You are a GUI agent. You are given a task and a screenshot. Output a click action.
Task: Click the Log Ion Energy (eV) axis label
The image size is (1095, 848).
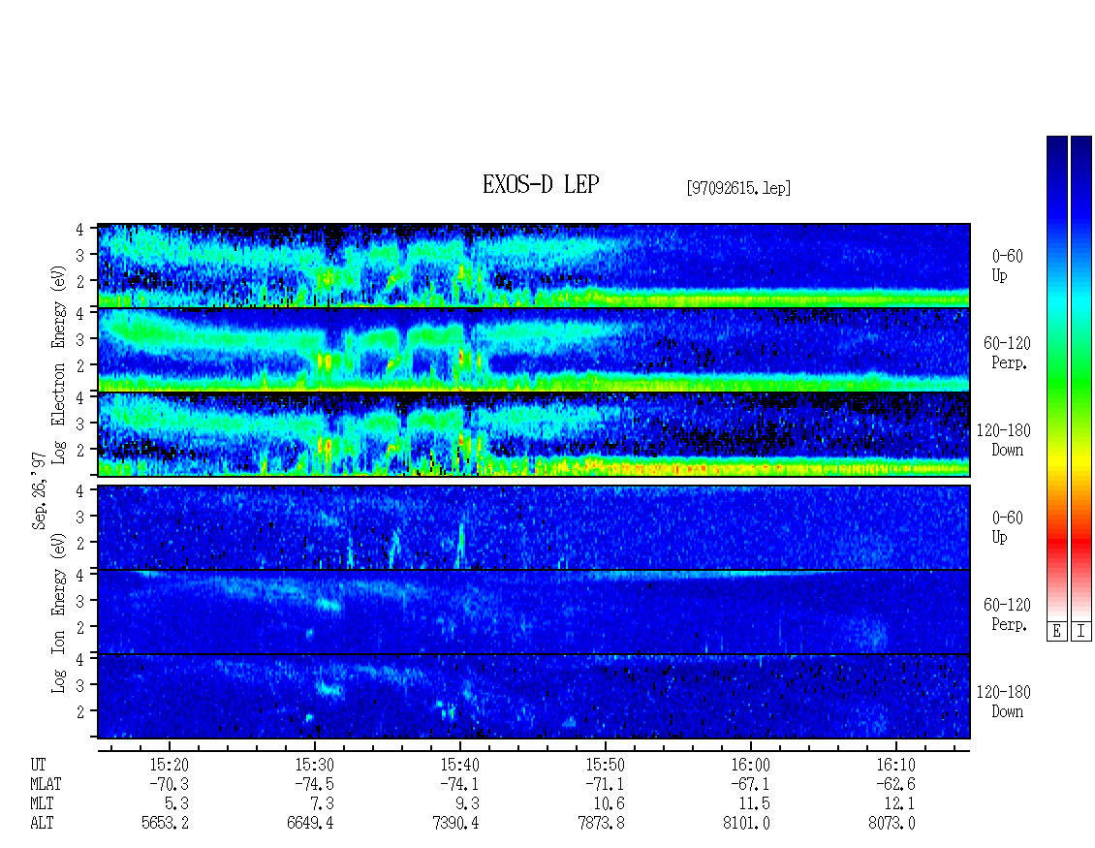coord(59,612)
